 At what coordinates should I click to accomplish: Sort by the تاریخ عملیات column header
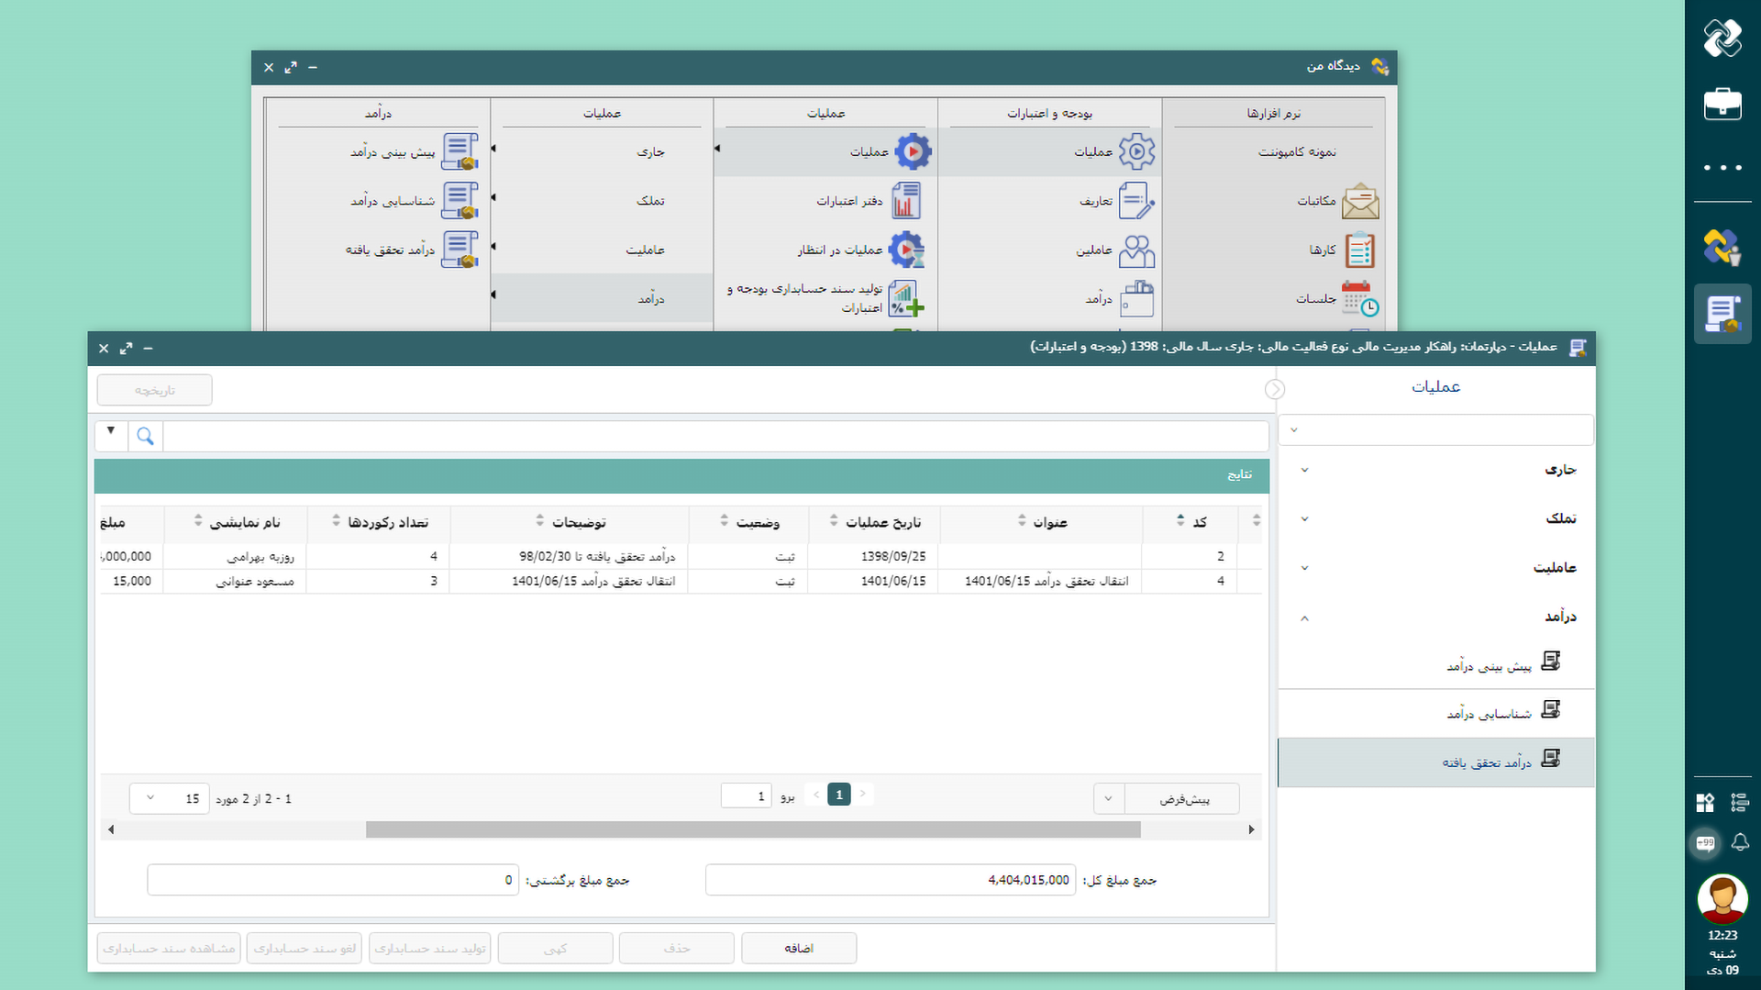coord(880,521)
